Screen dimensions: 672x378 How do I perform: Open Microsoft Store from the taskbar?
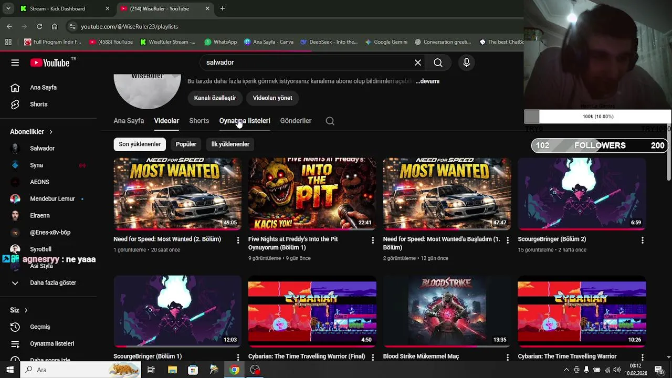click(193, 370)
